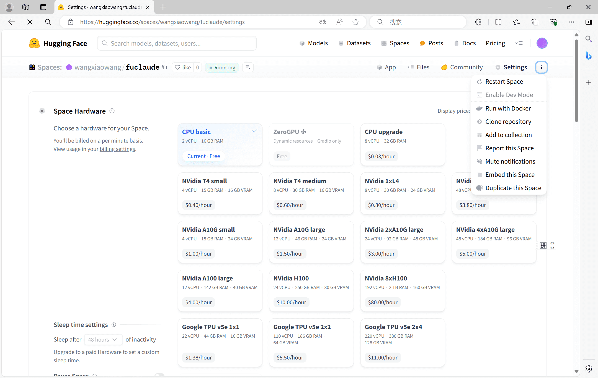This screenshot has height=378, width=598.
Task: Open browser Extensions puzzle icon
Action: [x=478, y=22]
